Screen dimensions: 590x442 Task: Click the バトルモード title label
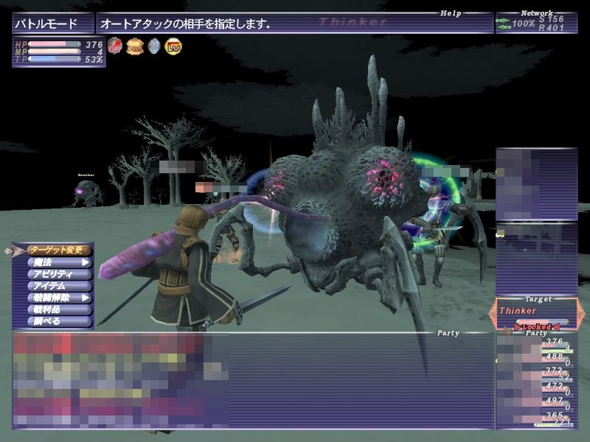pos(46,24)
